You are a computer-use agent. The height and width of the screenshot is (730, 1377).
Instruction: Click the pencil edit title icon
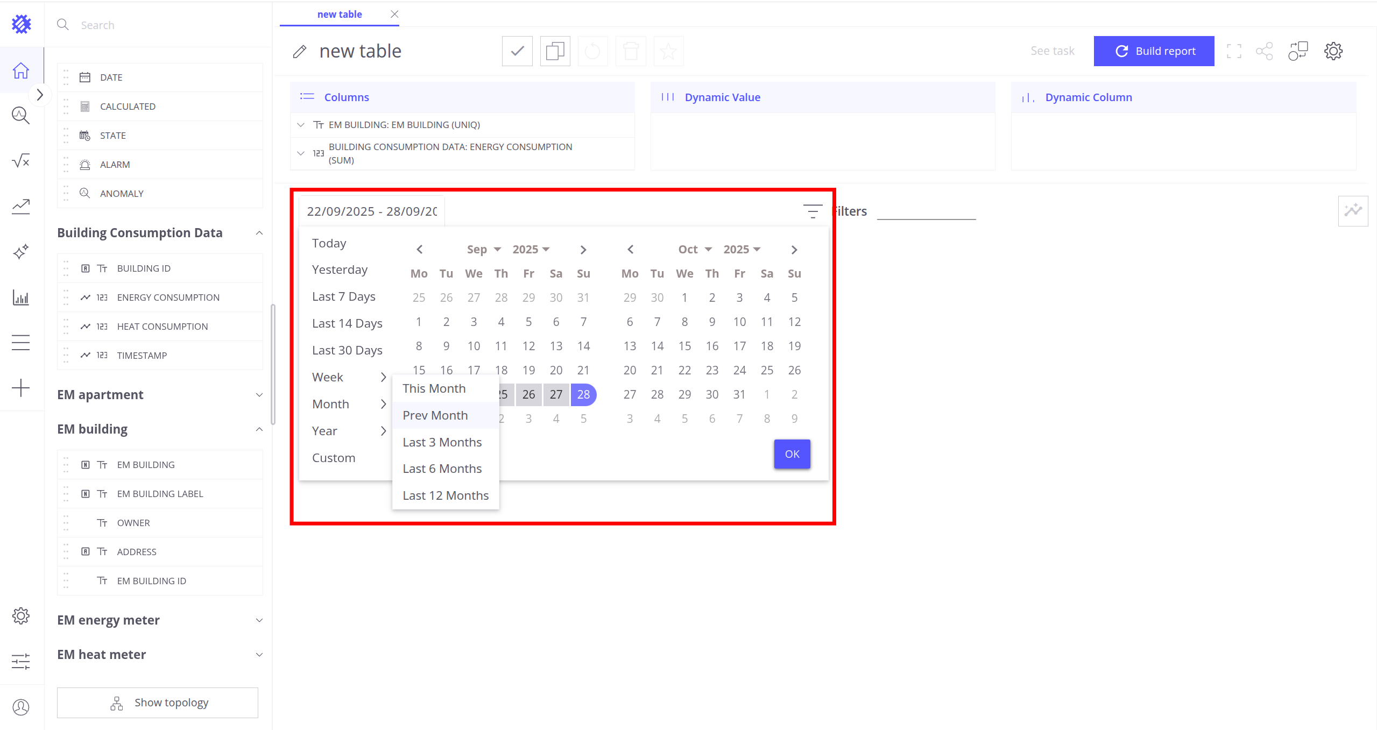point(300,52)
